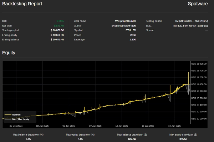Click the Spread label
The height and width of the screenshot is (142, 214).
pos(150,30)
